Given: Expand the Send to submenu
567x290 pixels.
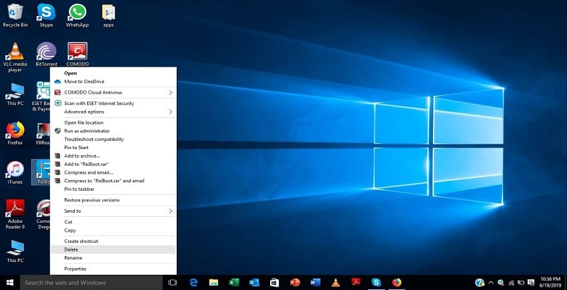Looking at the screenshot, I should pos(113,211).
